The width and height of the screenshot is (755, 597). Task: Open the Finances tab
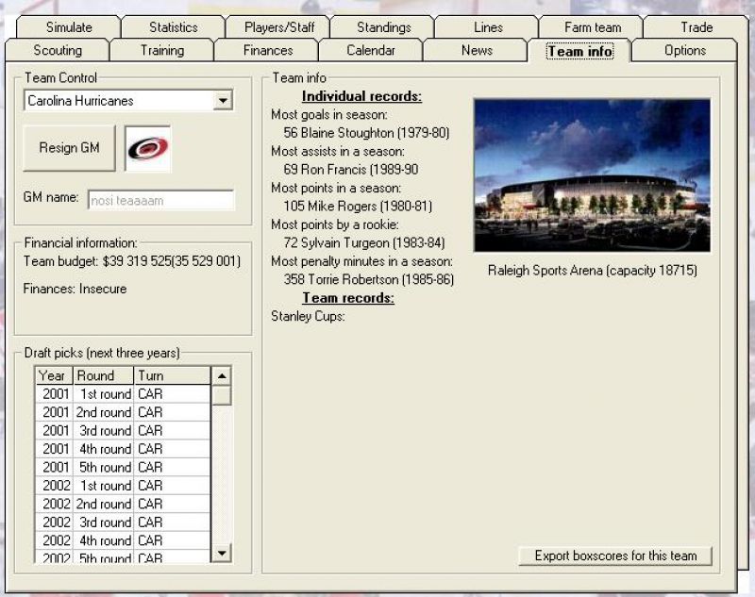(x=268, y=51)
